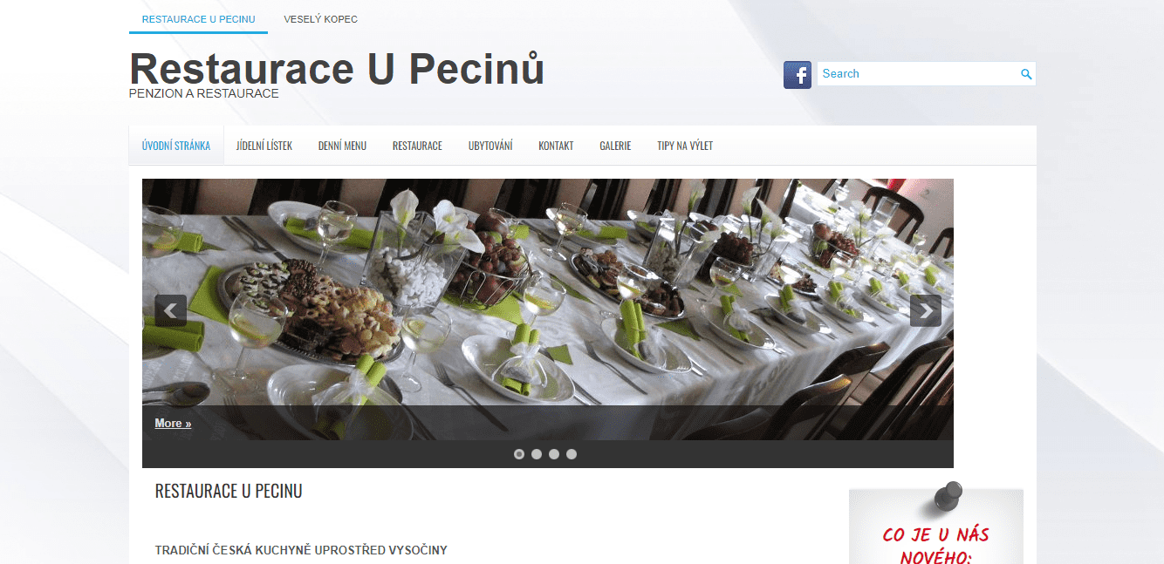
Task: Select the third slider dot
Action: coord(554,454)
